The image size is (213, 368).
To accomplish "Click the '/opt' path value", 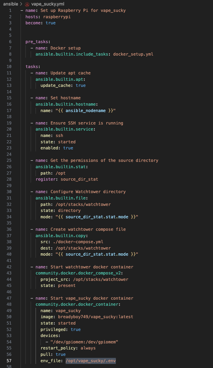I will [x=60, y=173].
